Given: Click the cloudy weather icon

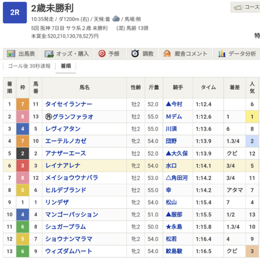Looking at the screenshot, I should (116, 18).
